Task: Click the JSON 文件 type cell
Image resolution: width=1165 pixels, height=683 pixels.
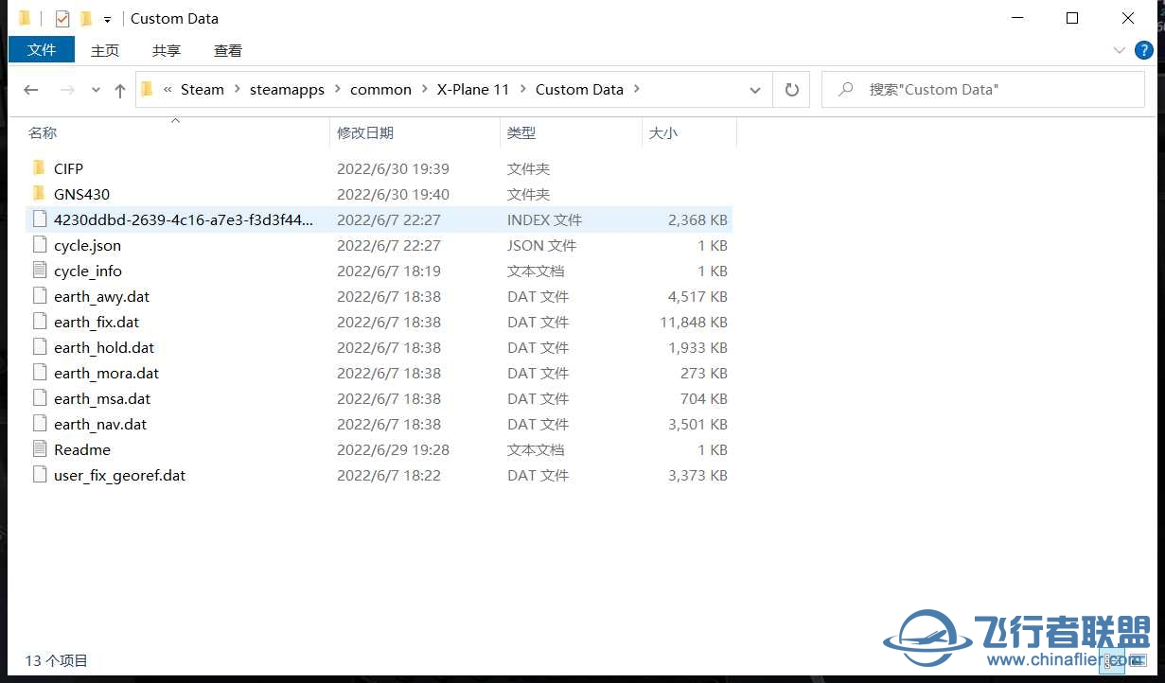Action: point(541,245)
